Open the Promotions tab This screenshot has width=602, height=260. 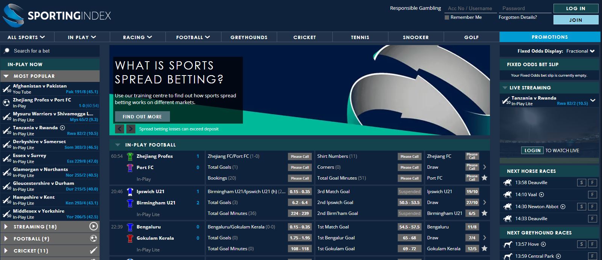click(549, 37)
